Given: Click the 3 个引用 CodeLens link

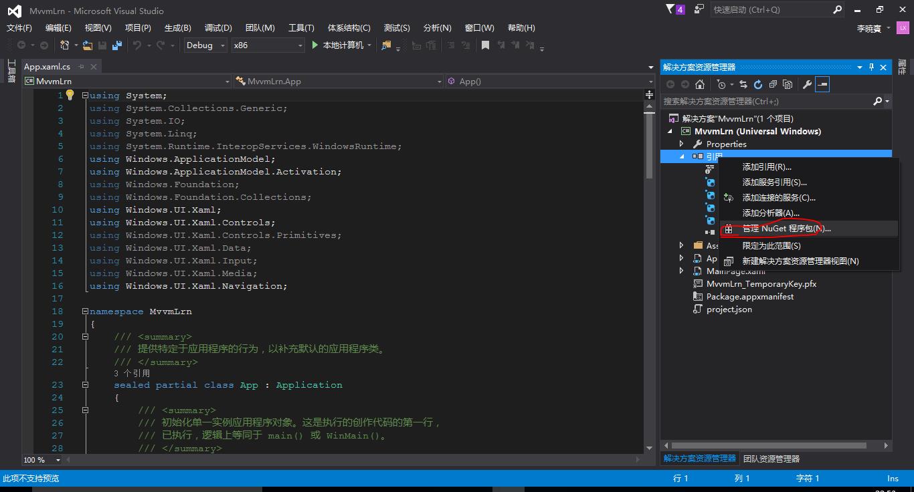Looking at the screenshot, I should point(132,373).
